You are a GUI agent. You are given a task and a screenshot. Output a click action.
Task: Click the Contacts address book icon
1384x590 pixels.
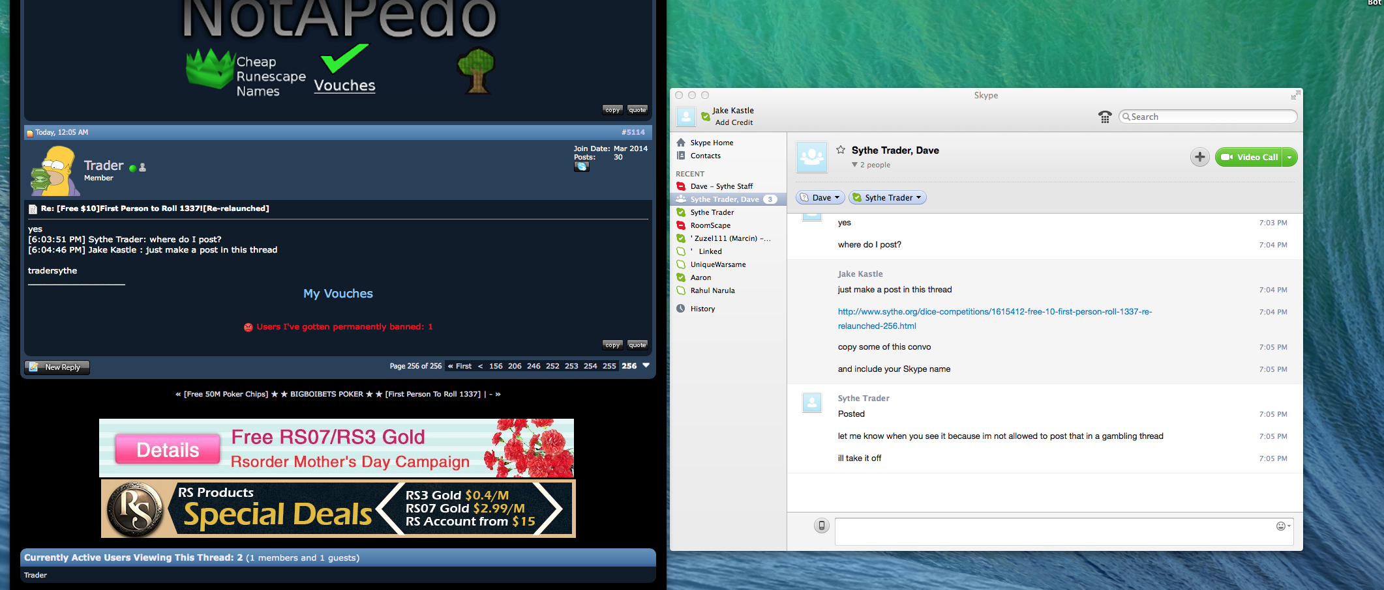[681, 156]
